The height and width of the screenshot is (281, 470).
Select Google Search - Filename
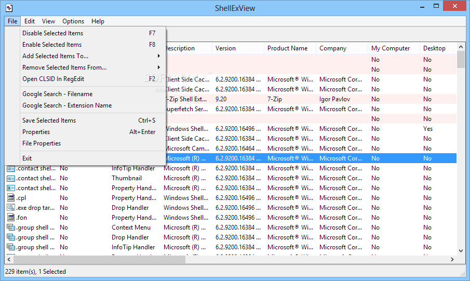tap(57, 94)
